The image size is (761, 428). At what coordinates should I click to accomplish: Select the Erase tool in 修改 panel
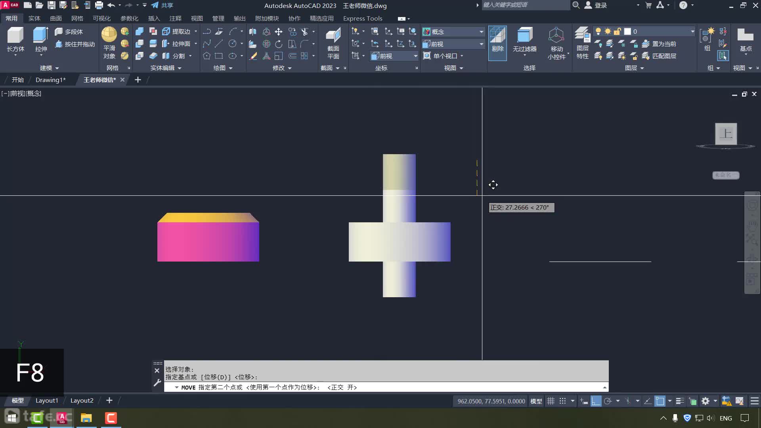pyautogui.click(x=252, y=56)
